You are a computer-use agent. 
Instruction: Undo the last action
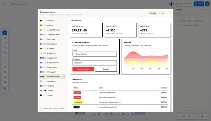pos(202,117)
